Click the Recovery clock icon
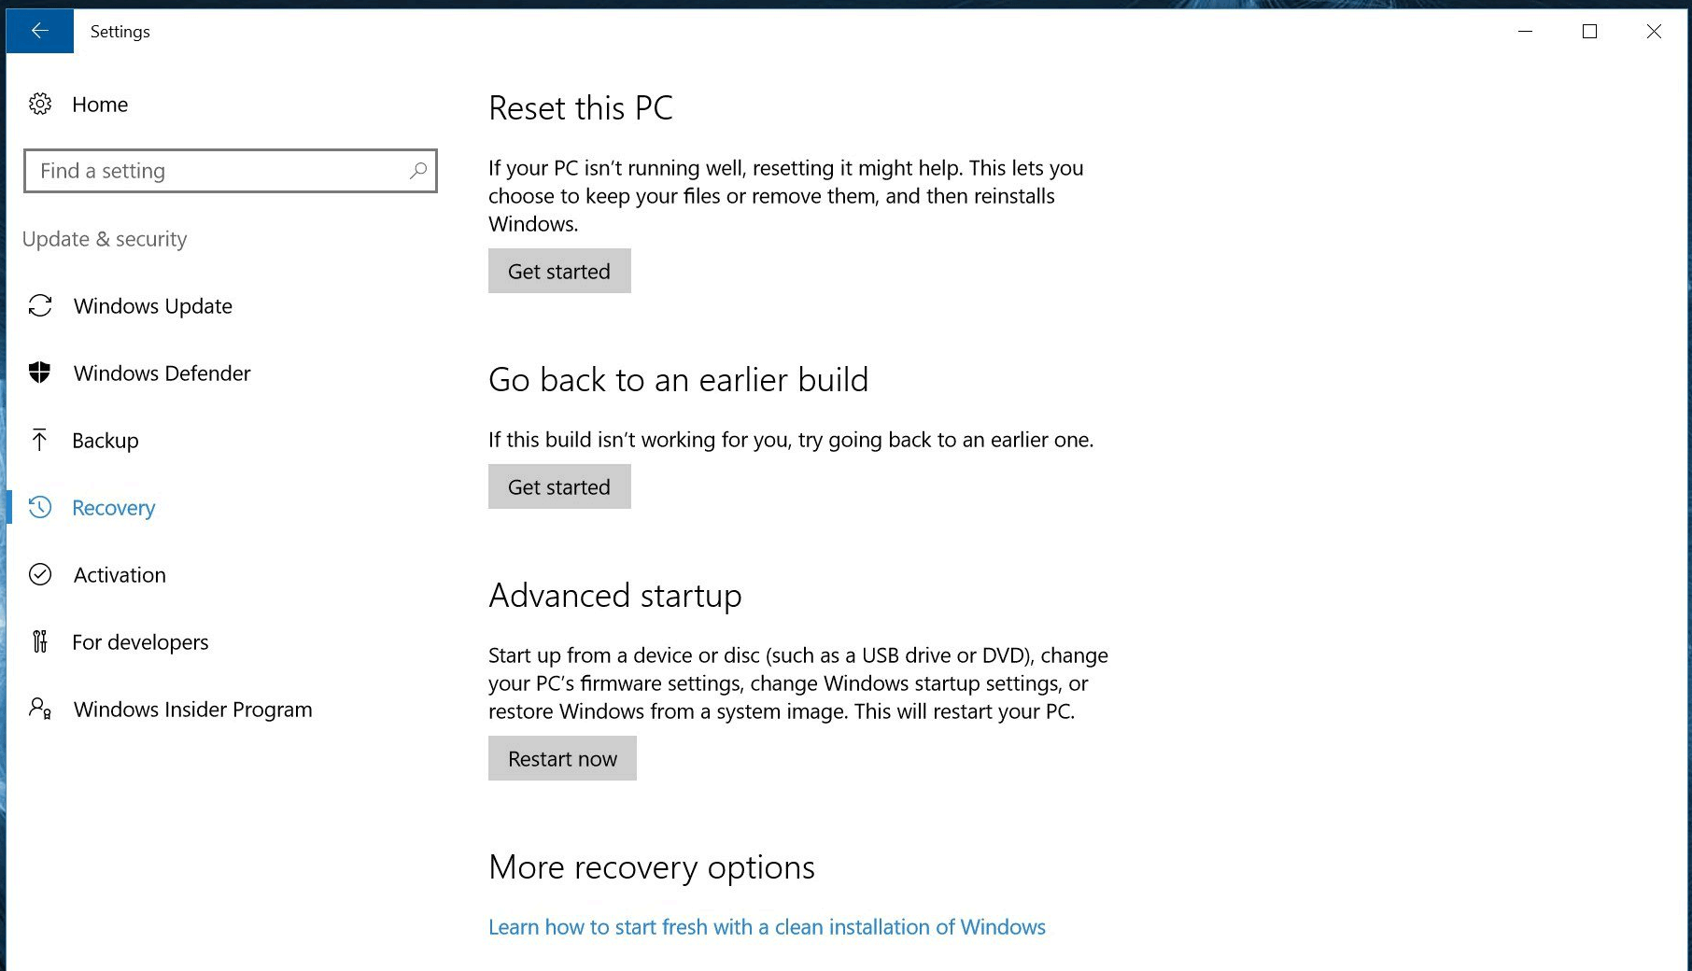The width and height of the screenshot is (1692, 971). (x=40, y=507)
